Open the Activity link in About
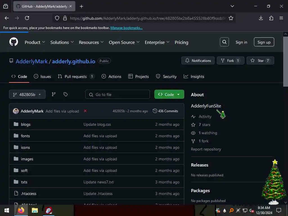The width and height of the screenshot is (288, 216). point(201,116)
